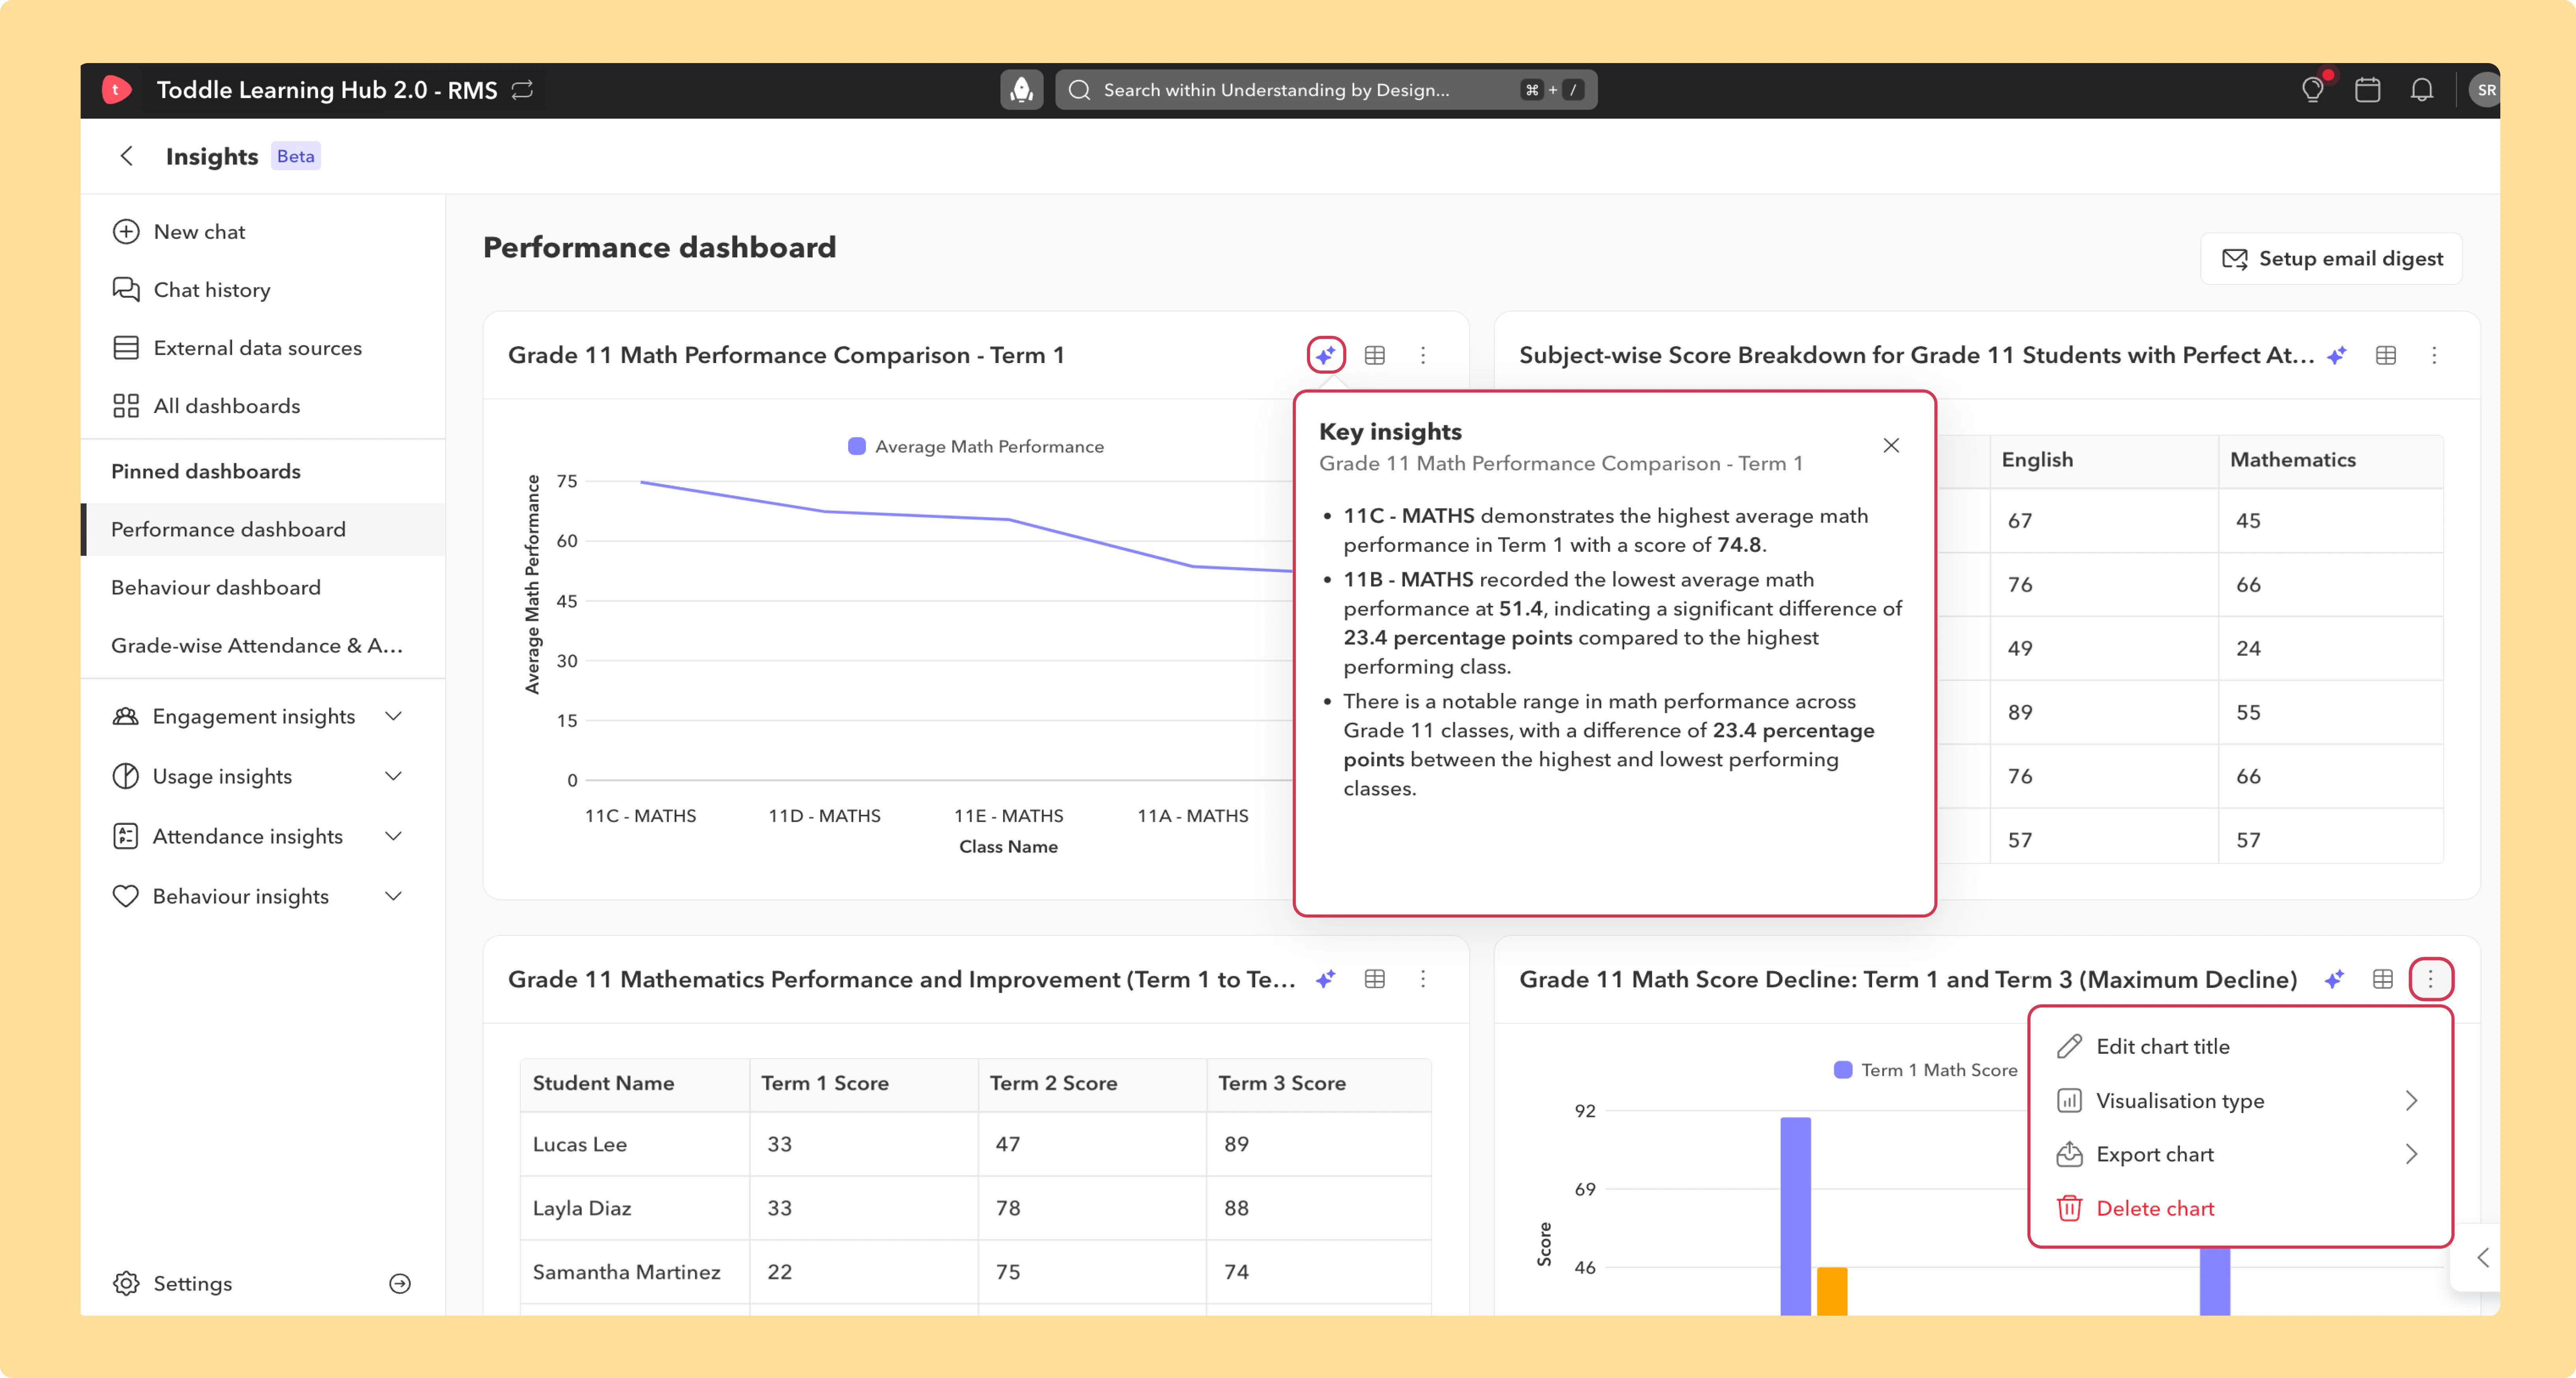Toggle table view on Math Score Decline chart

click(x=2383, y=979)
